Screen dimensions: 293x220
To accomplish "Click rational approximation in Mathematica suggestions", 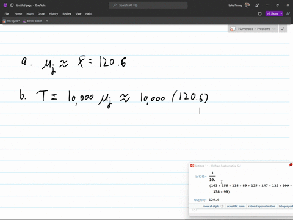I will point(262,206).
